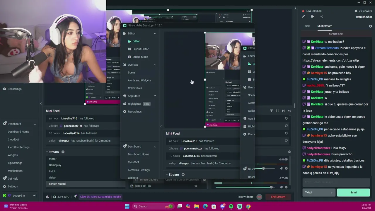Open File Explorer from the taskbar
This screenshot has width=375, height=211.
pos(197,206)
